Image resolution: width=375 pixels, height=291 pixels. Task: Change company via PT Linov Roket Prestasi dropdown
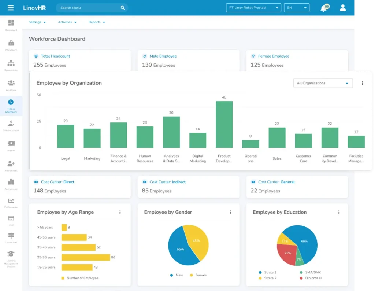click(x=253, y=7)
